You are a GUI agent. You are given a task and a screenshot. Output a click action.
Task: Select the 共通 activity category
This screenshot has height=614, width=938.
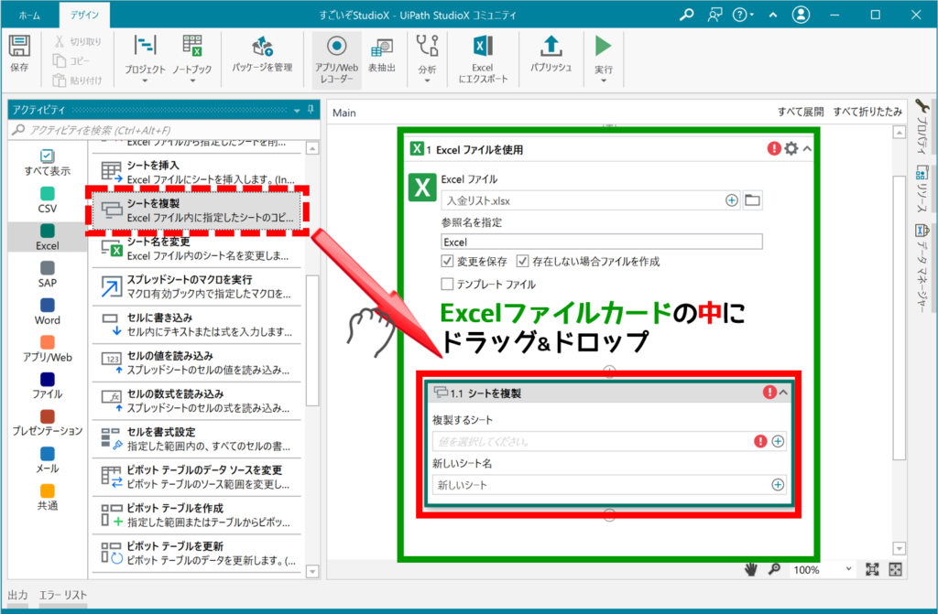pyautogui.click(x=48, y=498)
